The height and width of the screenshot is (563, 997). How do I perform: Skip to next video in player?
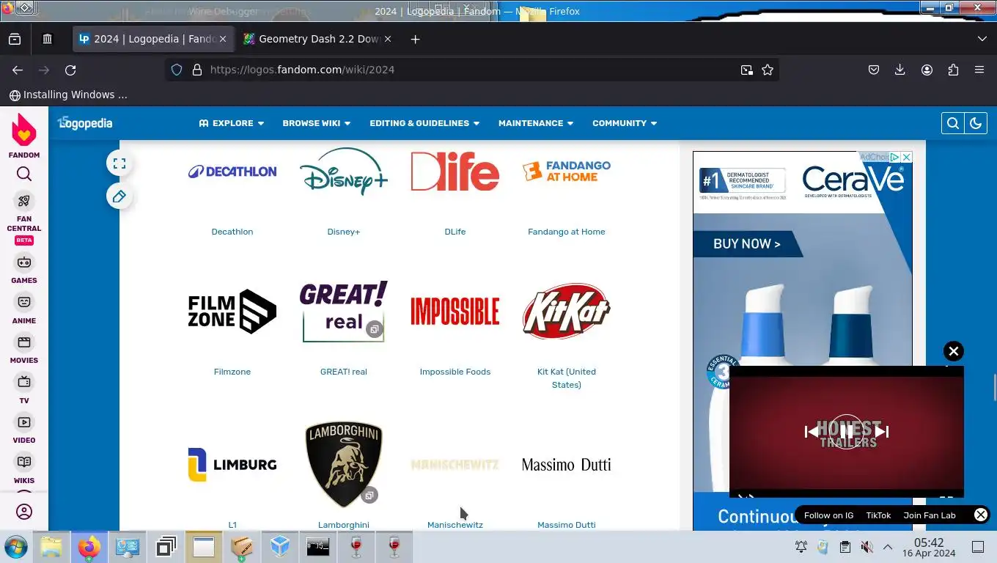[882, 432]
